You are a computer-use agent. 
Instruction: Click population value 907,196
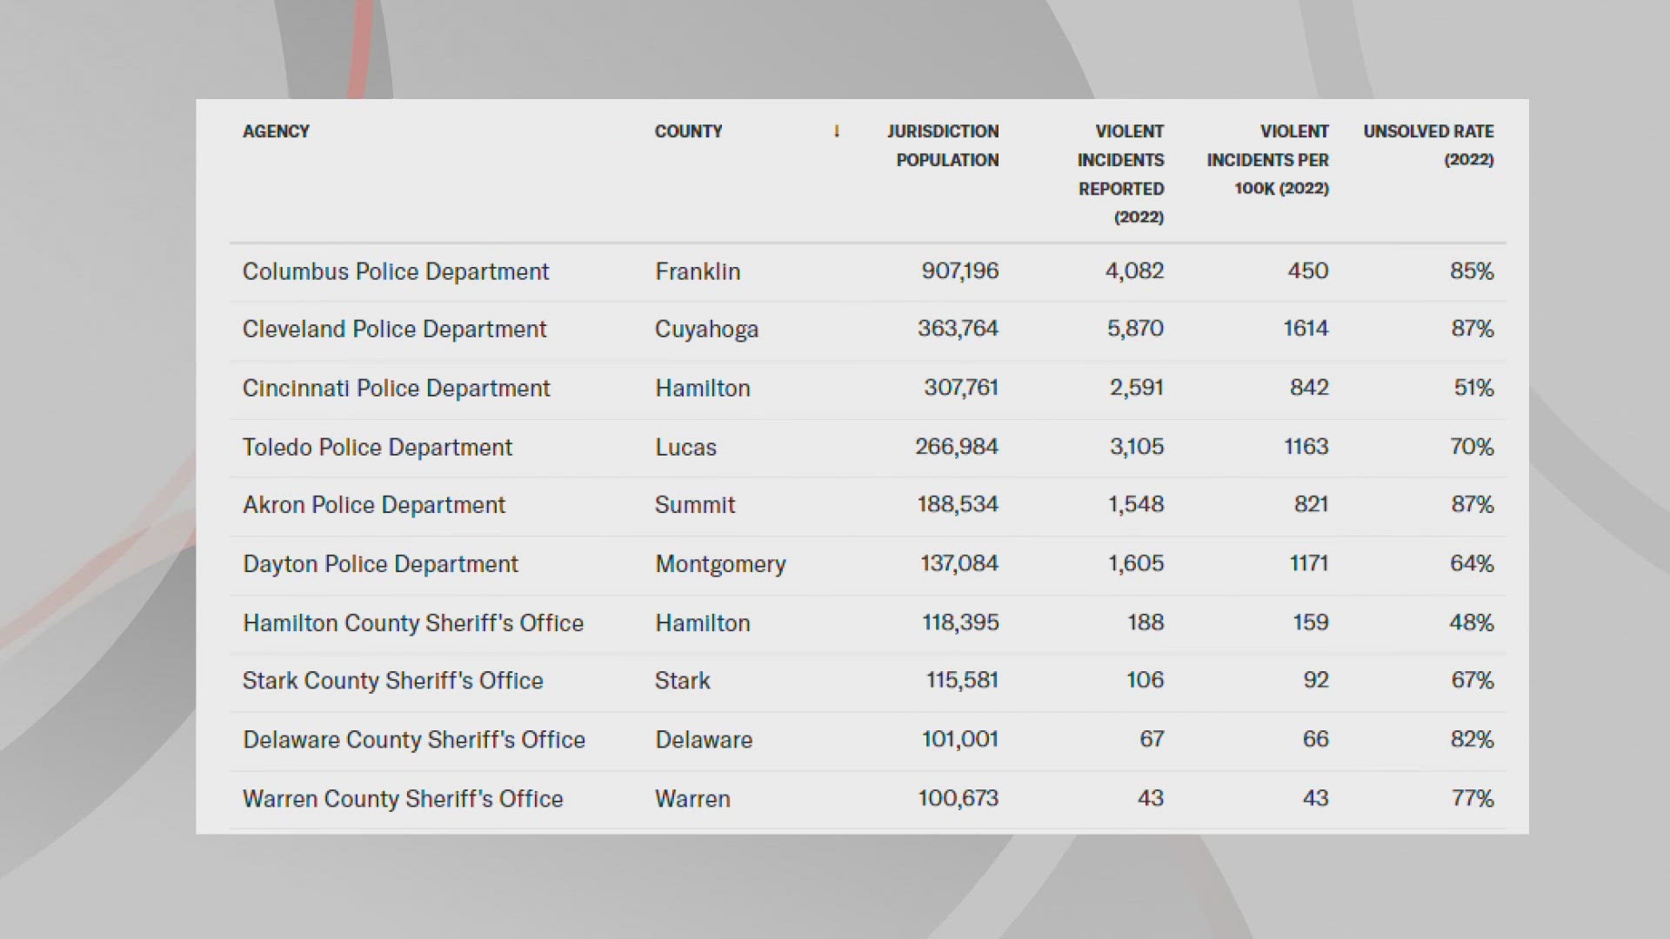(960, 271)
